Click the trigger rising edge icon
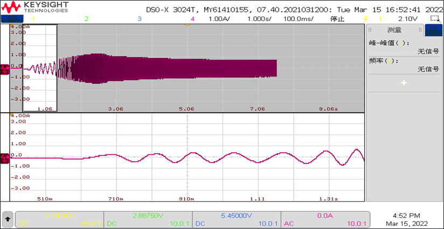This screenshot has height=229, width=444. pyautogui.click(x=366, y=19)
